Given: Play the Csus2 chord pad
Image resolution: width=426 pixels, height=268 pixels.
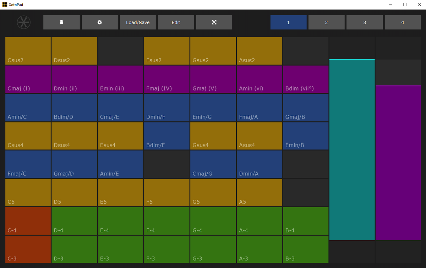Looking at the screenshot, I should pyautogui.click(x=28, y=50).
